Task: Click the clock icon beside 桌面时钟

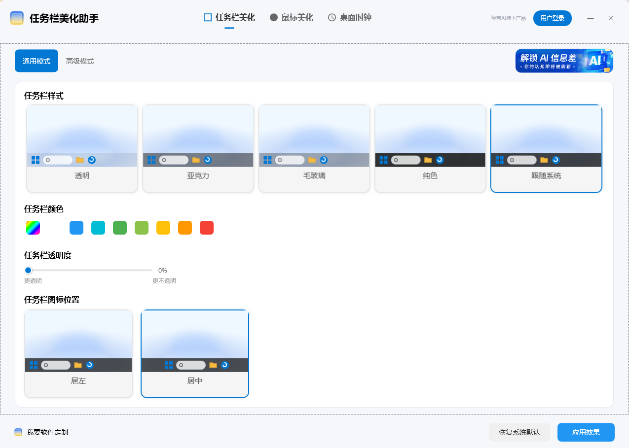Action: tap(331, 17)
